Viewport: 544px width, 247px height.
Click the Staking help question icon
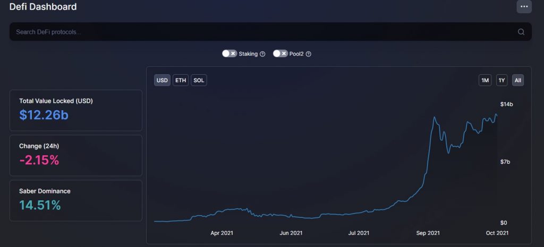(x=262, y=54)
